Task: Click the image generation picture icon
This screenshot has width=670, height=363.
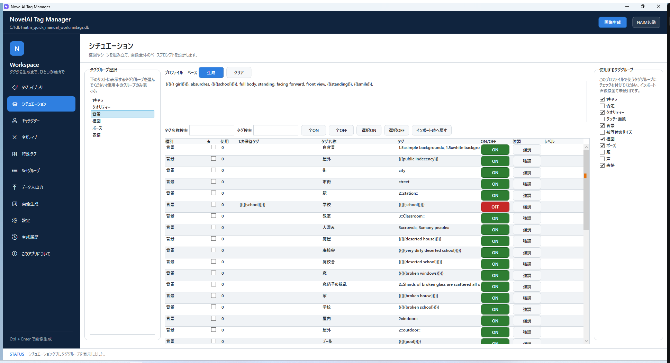Action: tap(15, 204)
